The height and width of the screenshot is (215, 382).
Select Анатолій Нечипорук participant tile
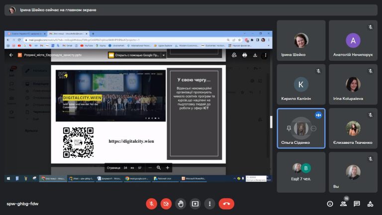coord(353,40)
